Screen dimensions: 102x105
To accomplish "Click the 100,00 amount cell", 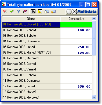I will click(76, 30).
